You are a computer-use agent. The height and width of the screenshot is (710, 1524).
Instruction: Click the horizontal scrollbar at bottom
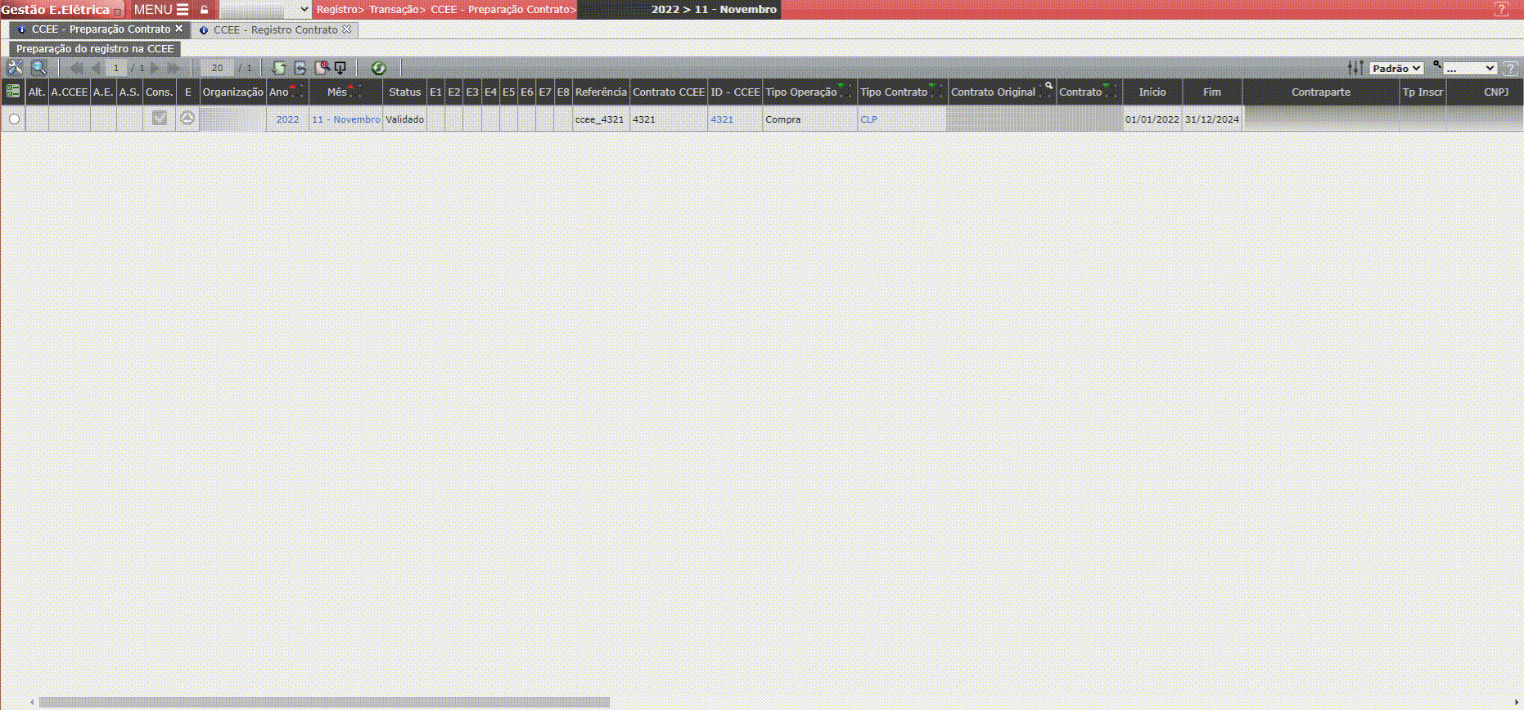324,702
